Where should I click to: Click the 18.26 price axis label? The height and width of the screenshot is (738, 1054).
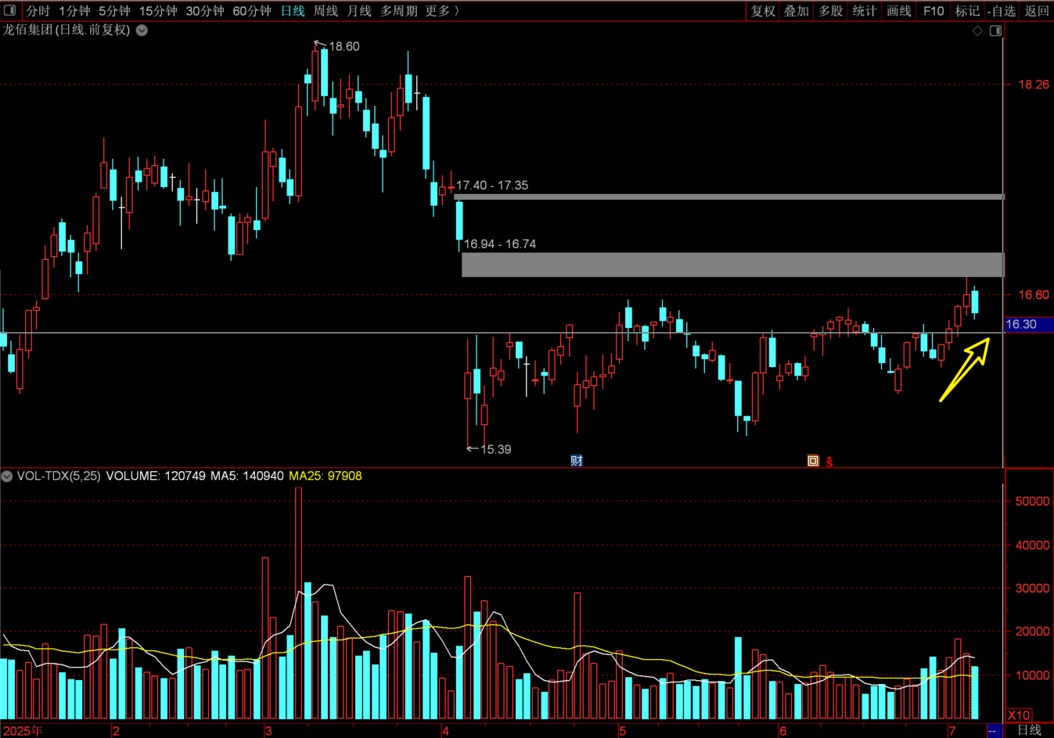(1034, 85)
